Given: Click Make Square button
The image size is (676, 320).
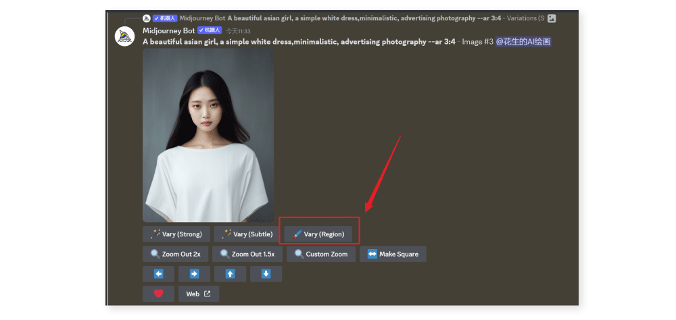Looking at the screenshot, I should (393, 255).
